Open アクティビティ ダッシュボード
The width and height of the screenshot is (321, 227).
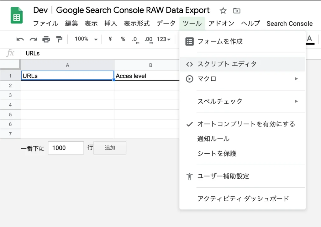[x=242, y=198]
